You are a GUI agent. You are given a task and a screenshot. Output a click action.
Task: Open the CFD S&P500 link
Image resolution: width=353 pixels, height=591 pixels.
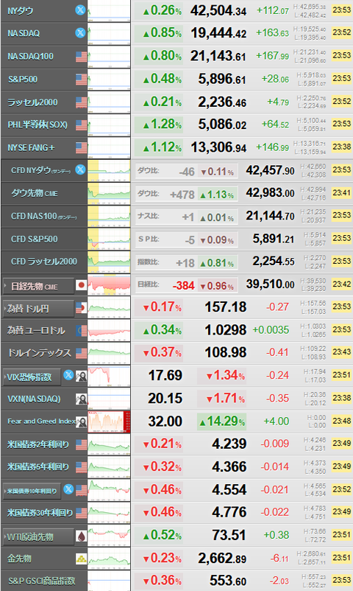tap(35, 239)
